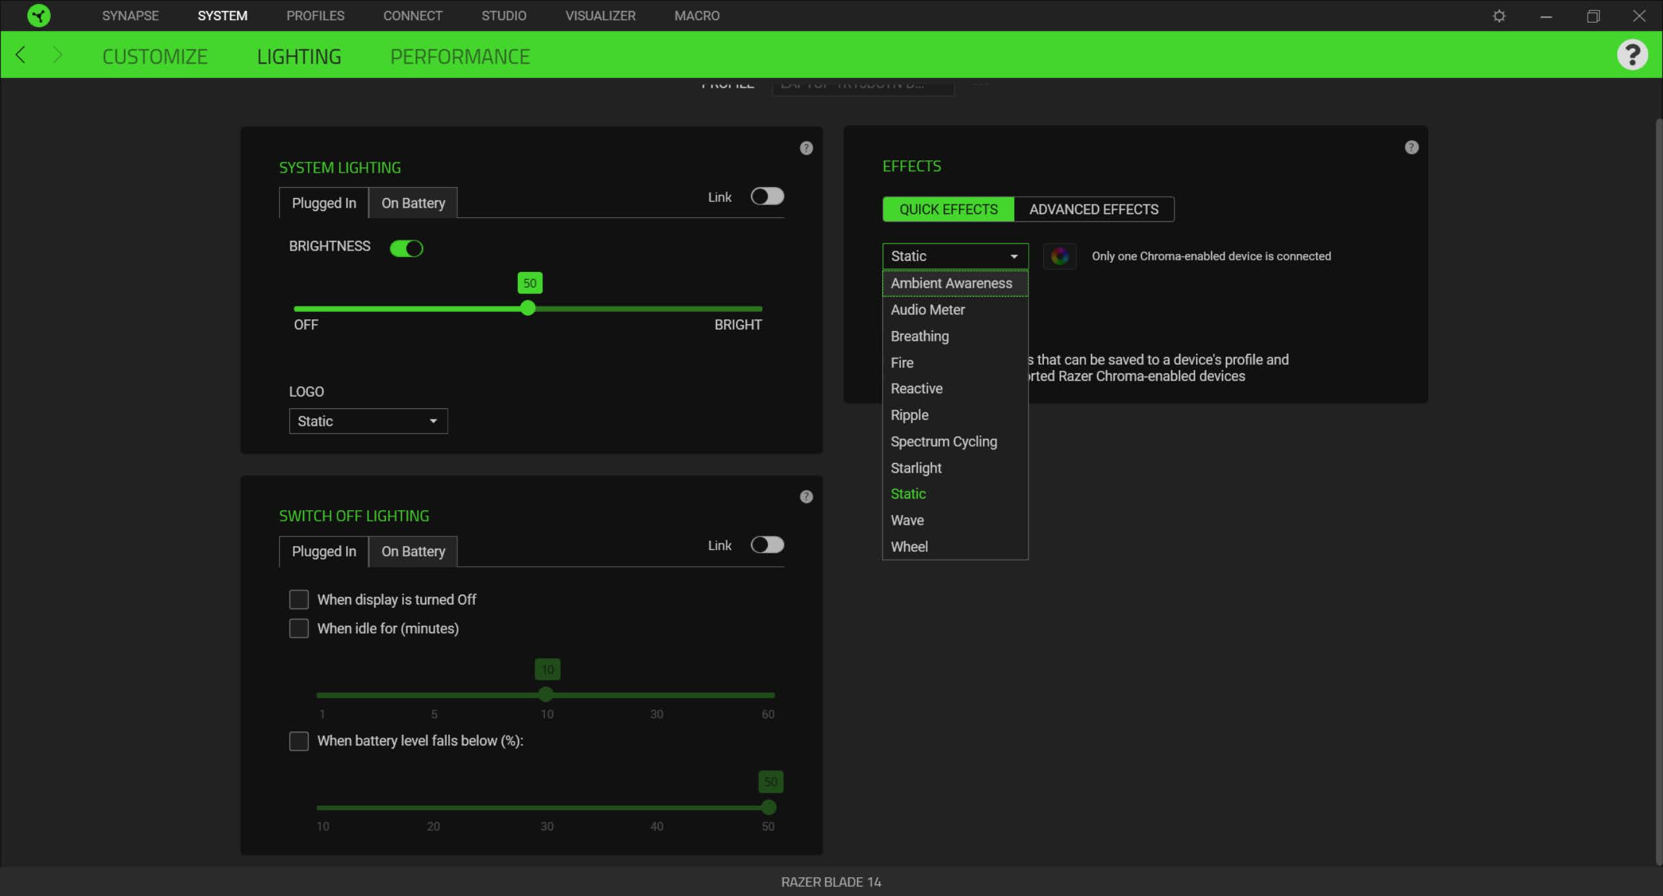Image resolution: width=1663 pixels, height=896 pixels.
Task: Go back with left arrow
Action: pos(21,55)
